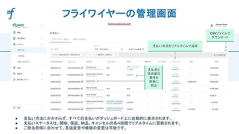239x134 pixels.
Task: Switch to the フライワイヤー支払い tab
Action: click(x=60, y=39)
